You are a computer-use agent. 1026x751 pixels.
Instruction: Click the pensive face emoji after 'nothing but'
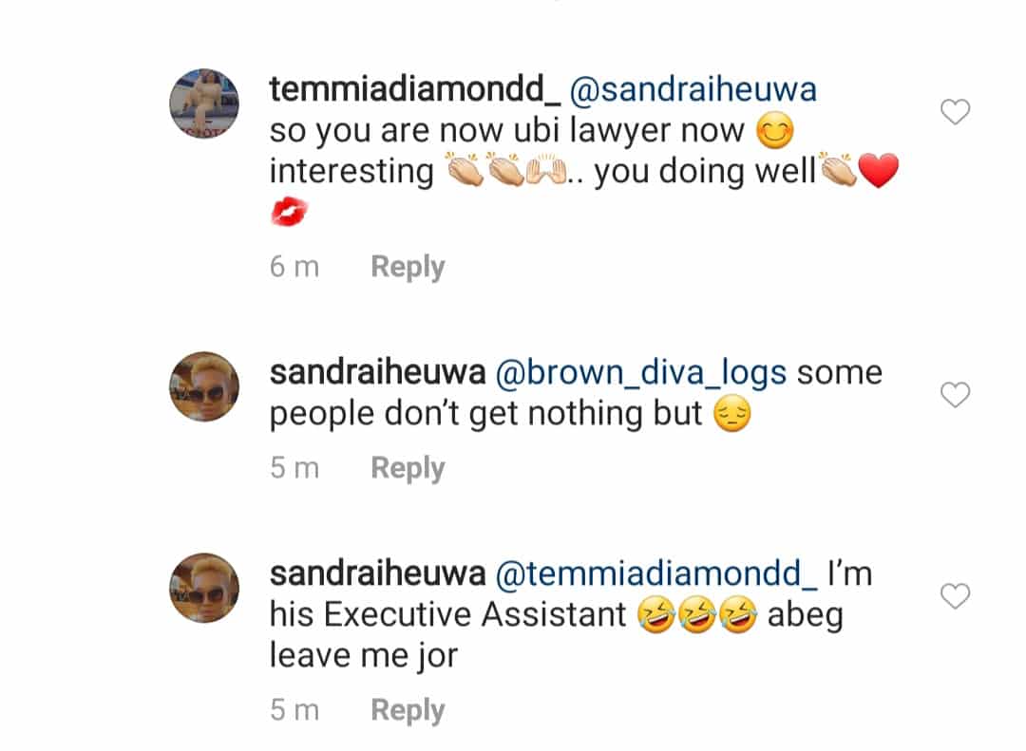coord(731,414)
